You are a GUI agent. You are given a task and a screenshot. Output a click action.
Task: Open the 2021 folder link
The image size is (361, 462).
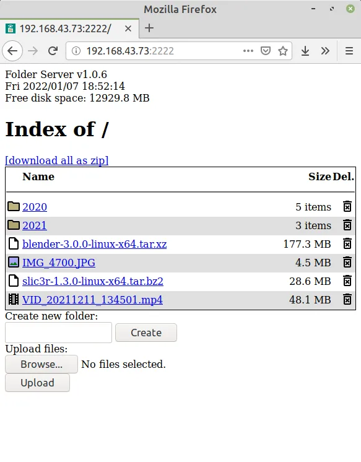point(35,225)
